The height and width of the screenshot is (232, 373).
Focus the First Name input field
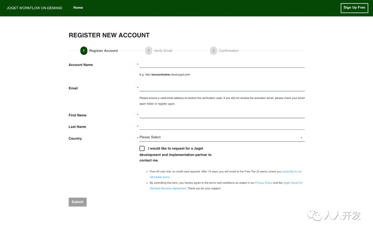(222, 115)
